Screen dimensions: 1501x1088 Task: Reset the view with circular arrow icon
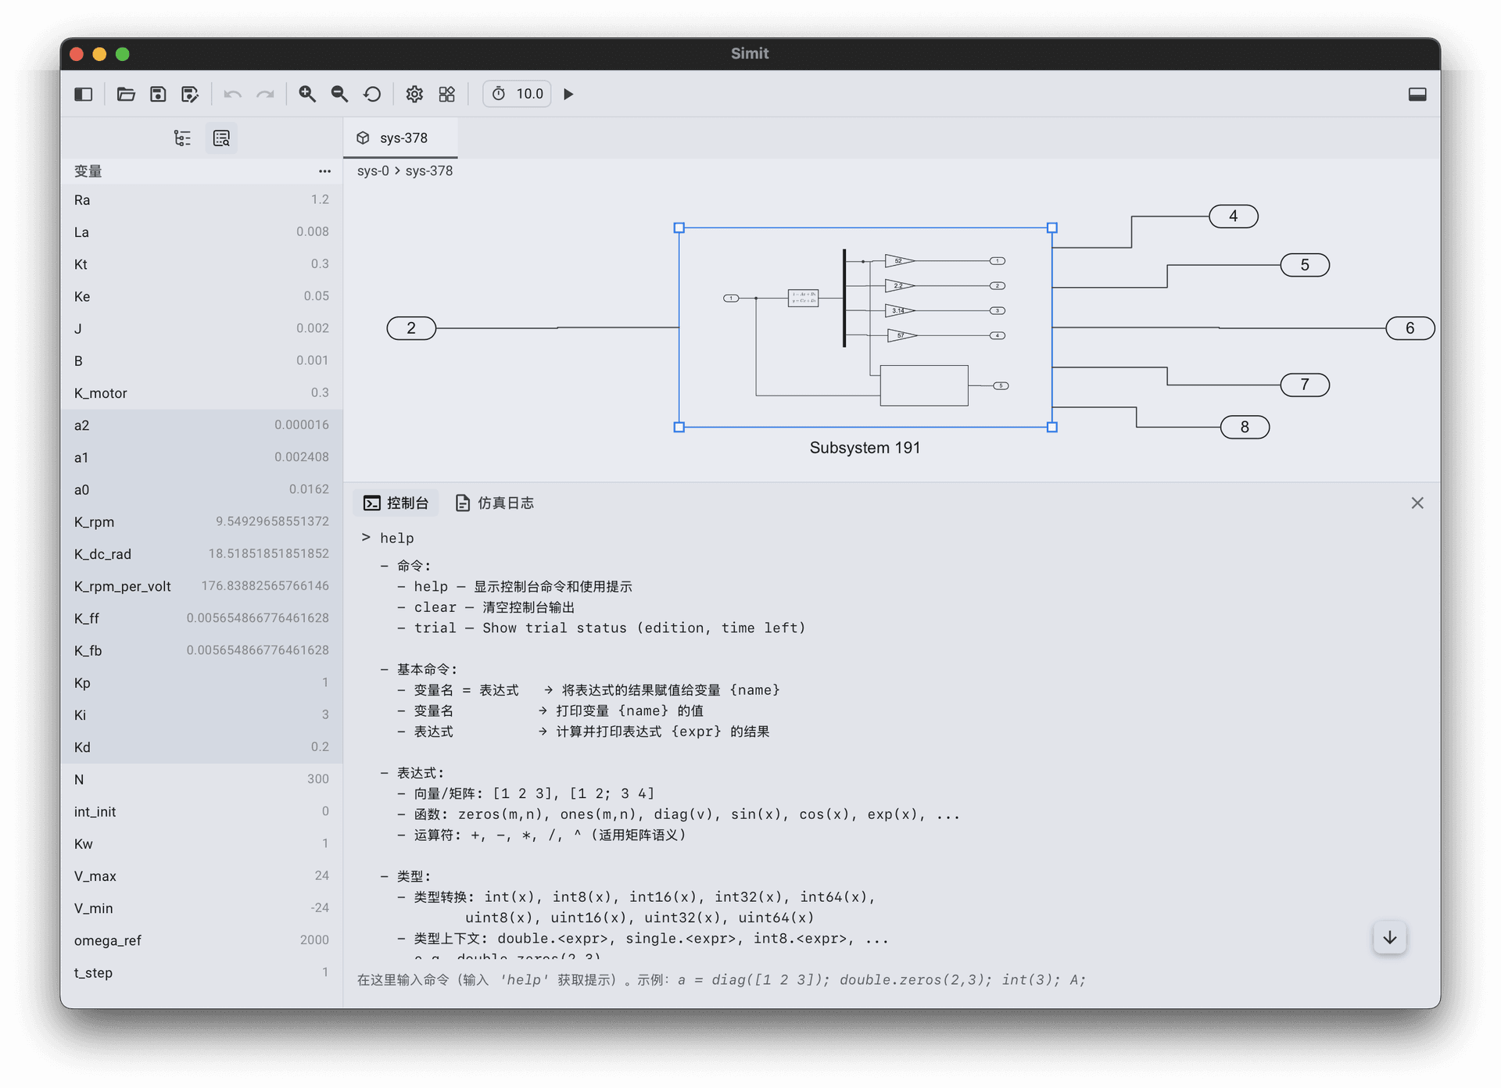point(372,94)
